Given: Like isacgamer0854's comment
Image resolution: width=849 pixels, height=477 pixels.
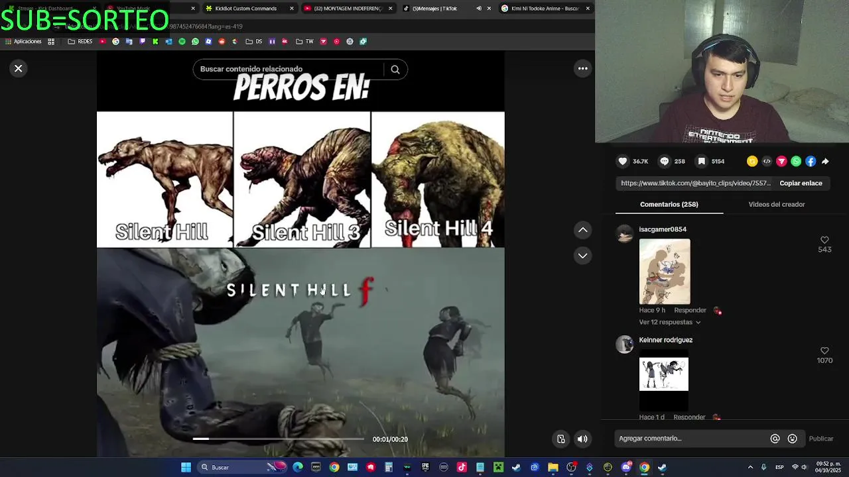Looking at the screenshot, I should pos(824,240).
